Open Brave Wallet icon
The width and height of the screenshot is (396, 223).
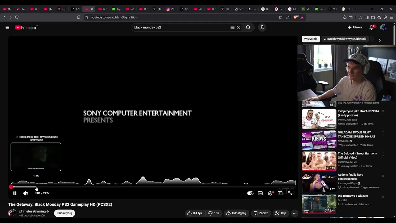pos(373,17)
